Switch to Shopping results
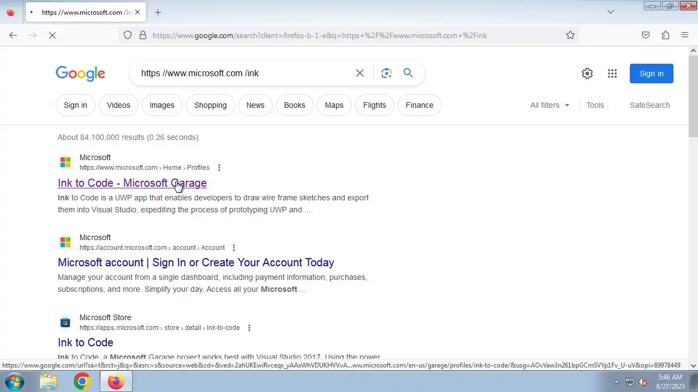Viewport: 698px width, 392px height. (210, 105)
